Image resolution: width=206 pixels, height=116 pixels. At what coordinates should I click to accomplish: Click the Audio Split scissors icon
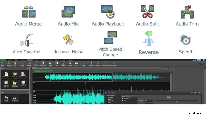(x=148, y=12)
